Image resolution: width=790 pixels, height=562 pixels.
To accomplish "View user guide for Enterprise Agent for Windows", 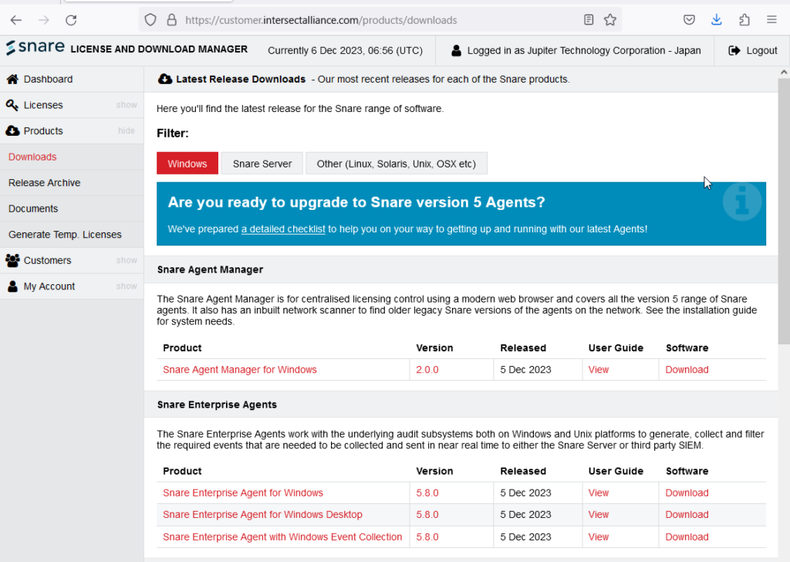I will coord(599,493).
